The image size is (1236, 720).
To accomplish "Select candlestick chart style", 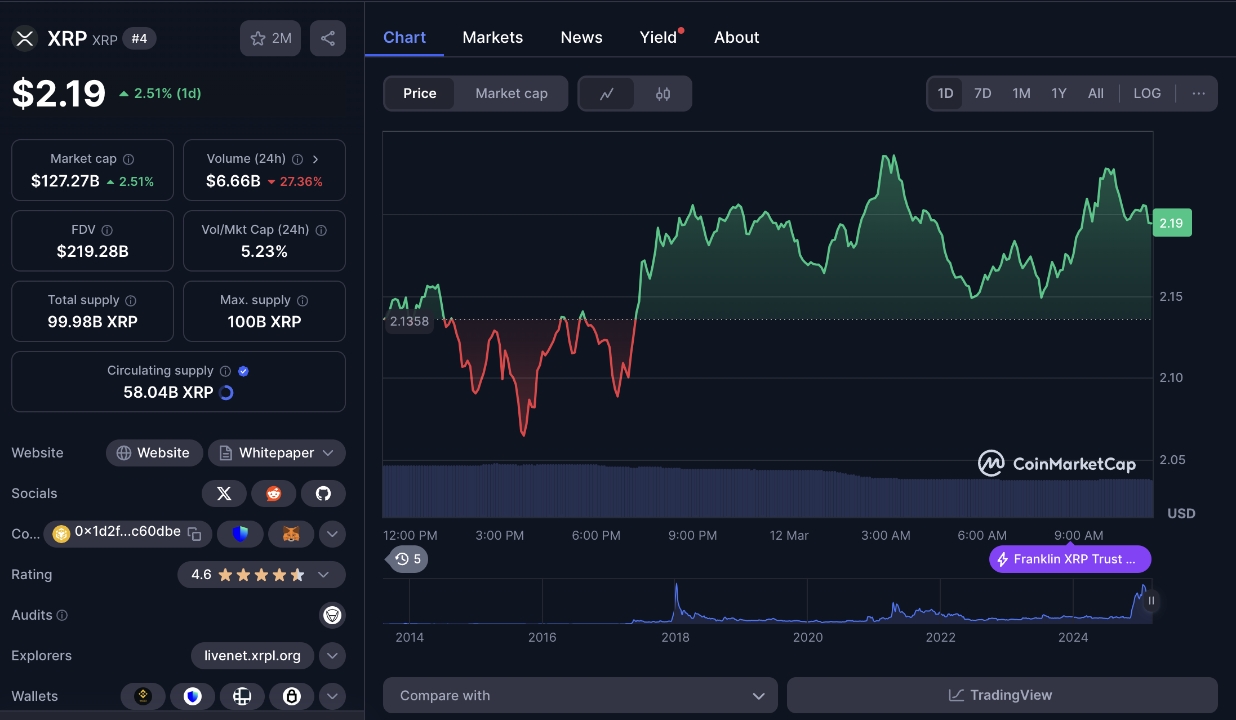I will coord(663,94).
